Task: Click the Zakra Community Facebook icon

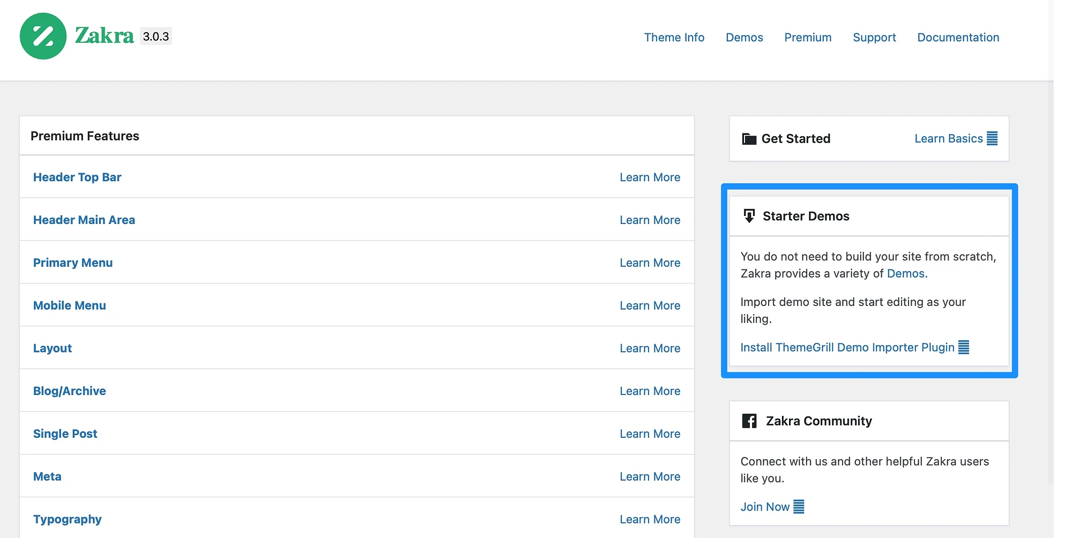Action: click(x=749, y=421)
